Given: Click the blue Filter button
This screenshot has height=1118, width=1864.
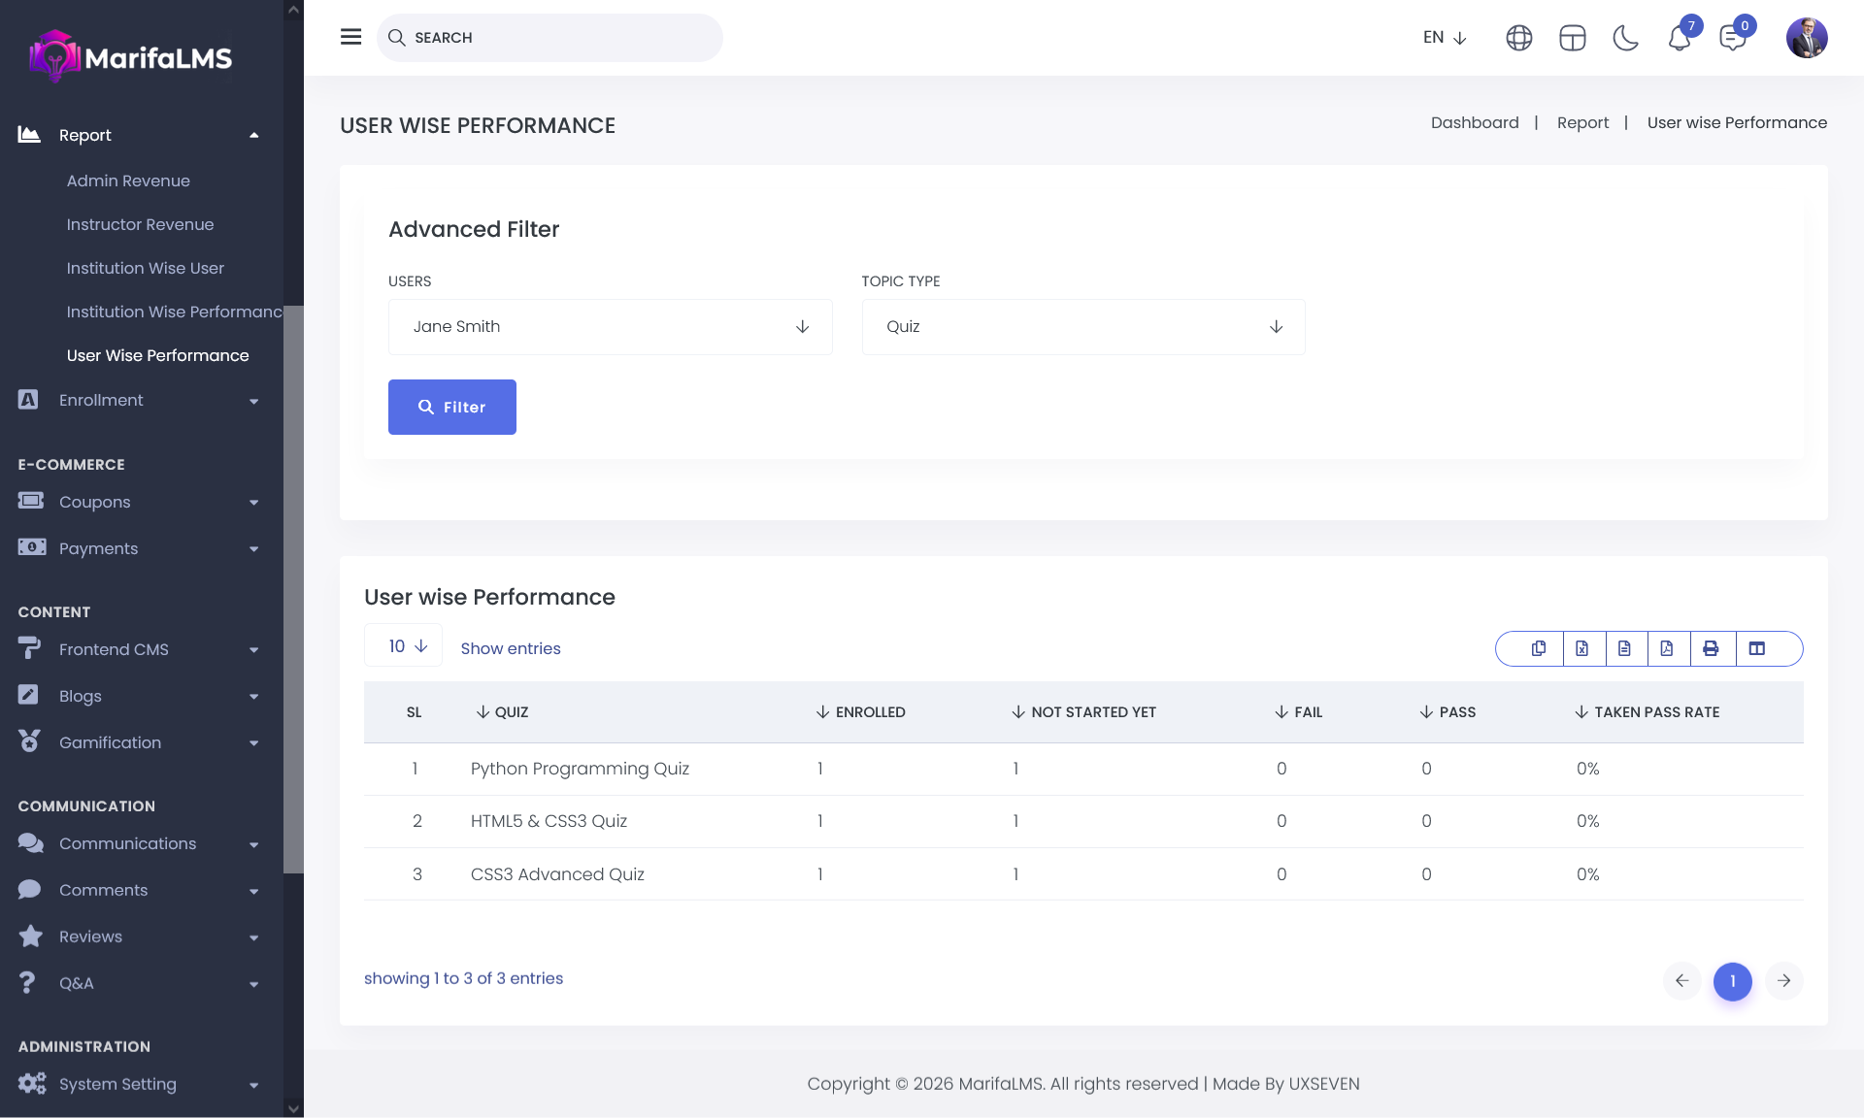Looking at the screenshot, I should coord(451,407).
